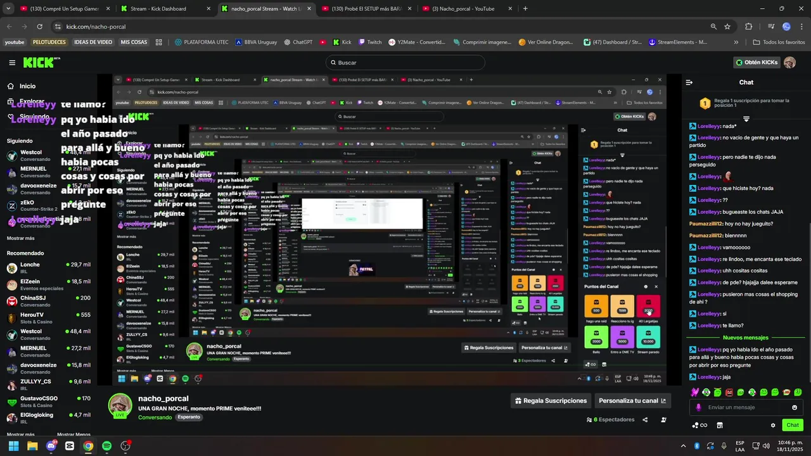Open ChatGPT bookmark
Image resolution: width=811 pixels, height=456 pixels.
(x=298, y=42)
